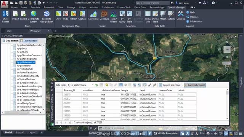
Task: Click the MODEL status bar button
Action: 93,133
